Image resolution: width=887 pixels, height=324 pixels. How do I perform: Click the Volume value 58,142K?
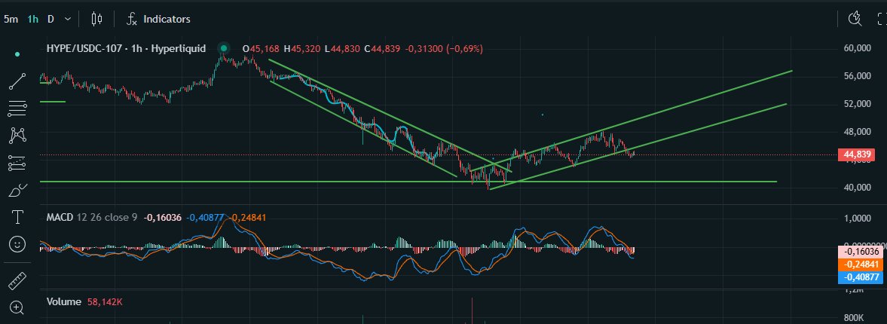tap(105, 302)
